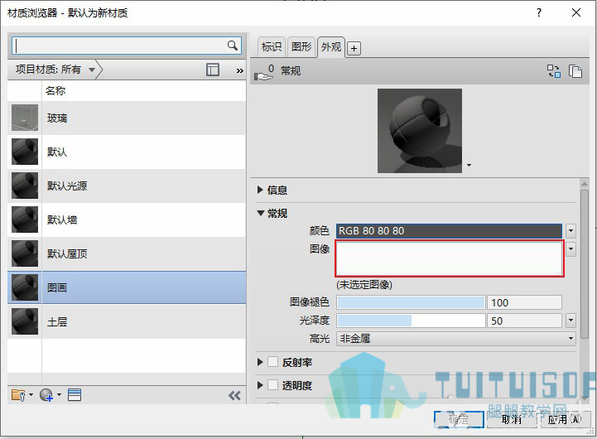The image size is (597, 439).
Task: Enable the 反射率 checkbox
Action: [272, 362]
